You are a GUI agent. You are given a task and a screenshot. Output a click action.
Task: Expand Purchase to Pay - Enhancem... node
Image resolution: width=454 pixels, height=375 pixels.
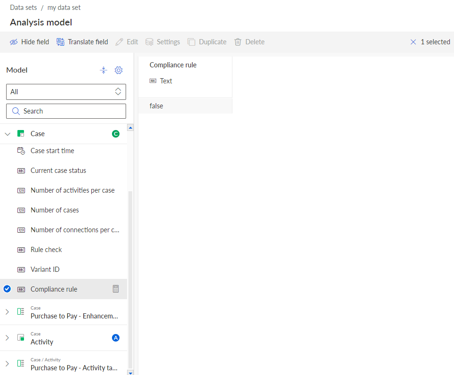pyautogui.click(x=7, y=312)
